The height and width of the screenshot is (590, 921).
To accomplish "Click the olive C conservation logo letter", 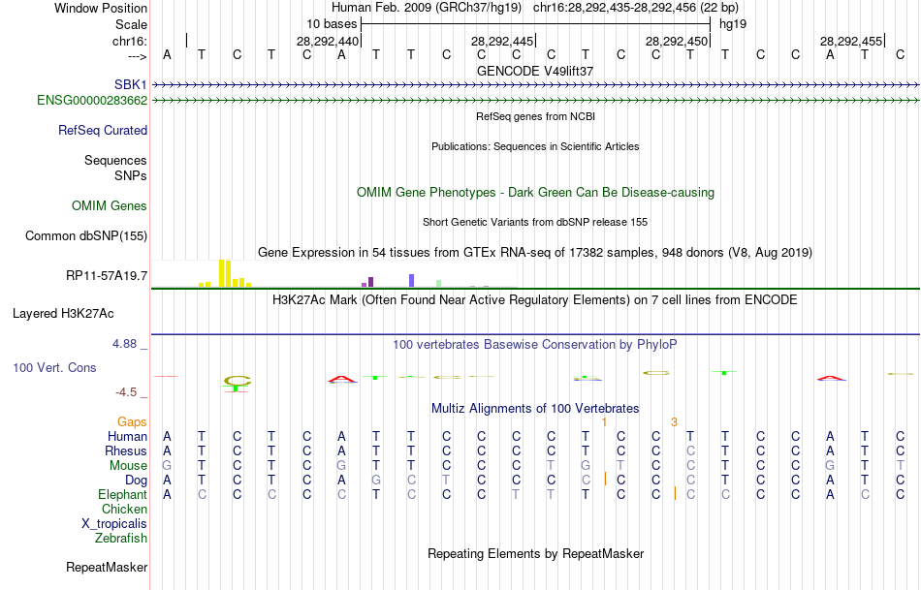I will [238, 383].
